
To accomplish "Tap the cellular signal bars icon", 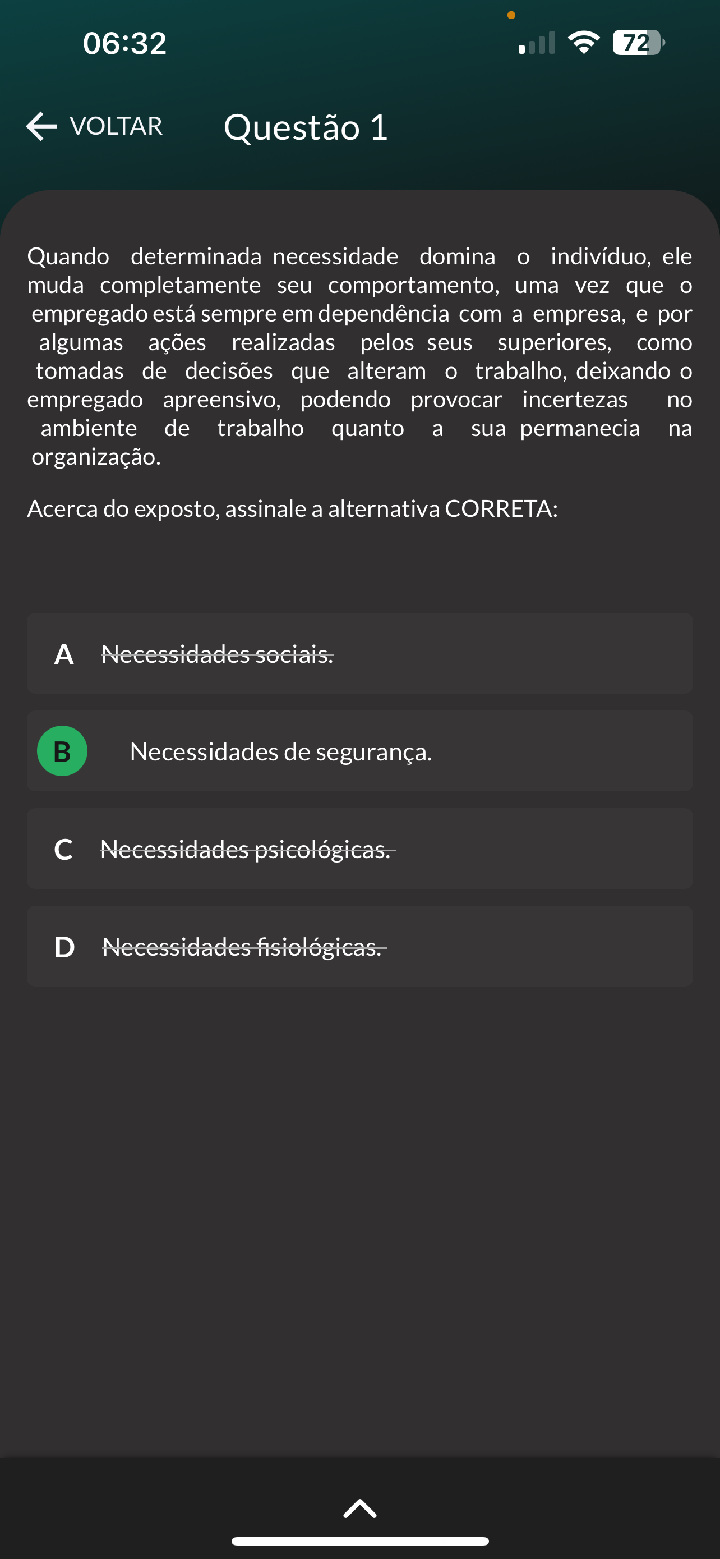I will (x=537, y=44).
